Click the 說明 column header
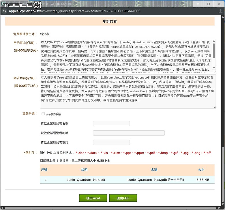This screenshot has height=210, width=225. (84, 170)
